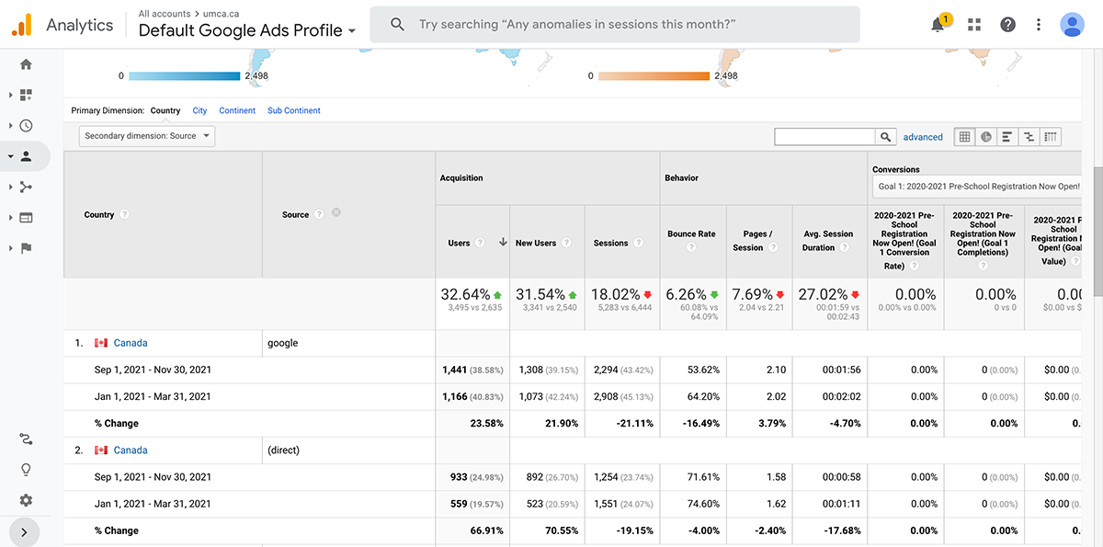The width and height of the screenshot is (1103, 547).
Task: Open the notifications bell icon
Action: (x=938, y=25)
